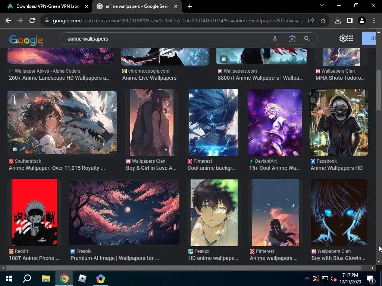Search by image with Google Lens icon
Viewport: 382px width, 286px height.
tap(292, 39)
